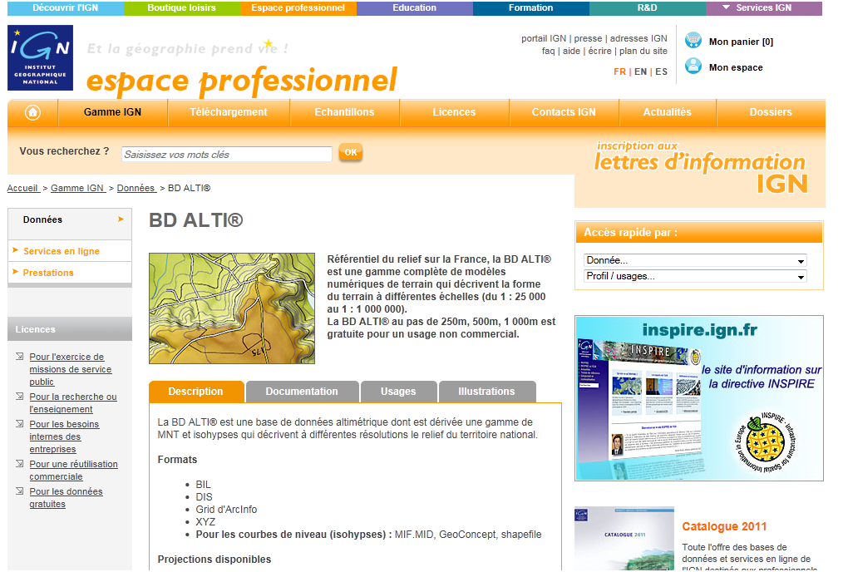Open the BD ALTI relief map thumbnail
Viewport: 848px width, 572px height.
pyautogui.click(x=232, y=308)
